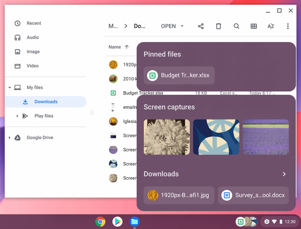
Task: Open the lavender field screen capture thumbnail
Action: pos(266,137)
